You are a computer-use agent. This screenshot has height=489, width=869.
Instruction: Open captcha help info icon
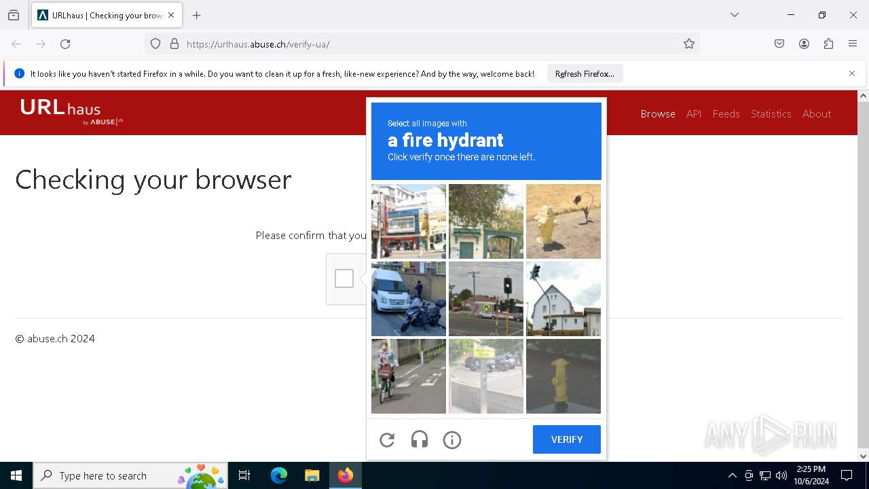tap(452, 440)
